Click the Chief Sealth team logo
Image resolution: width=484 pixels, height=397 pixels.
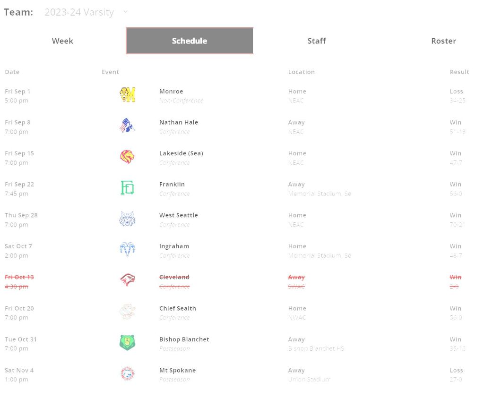127,312
